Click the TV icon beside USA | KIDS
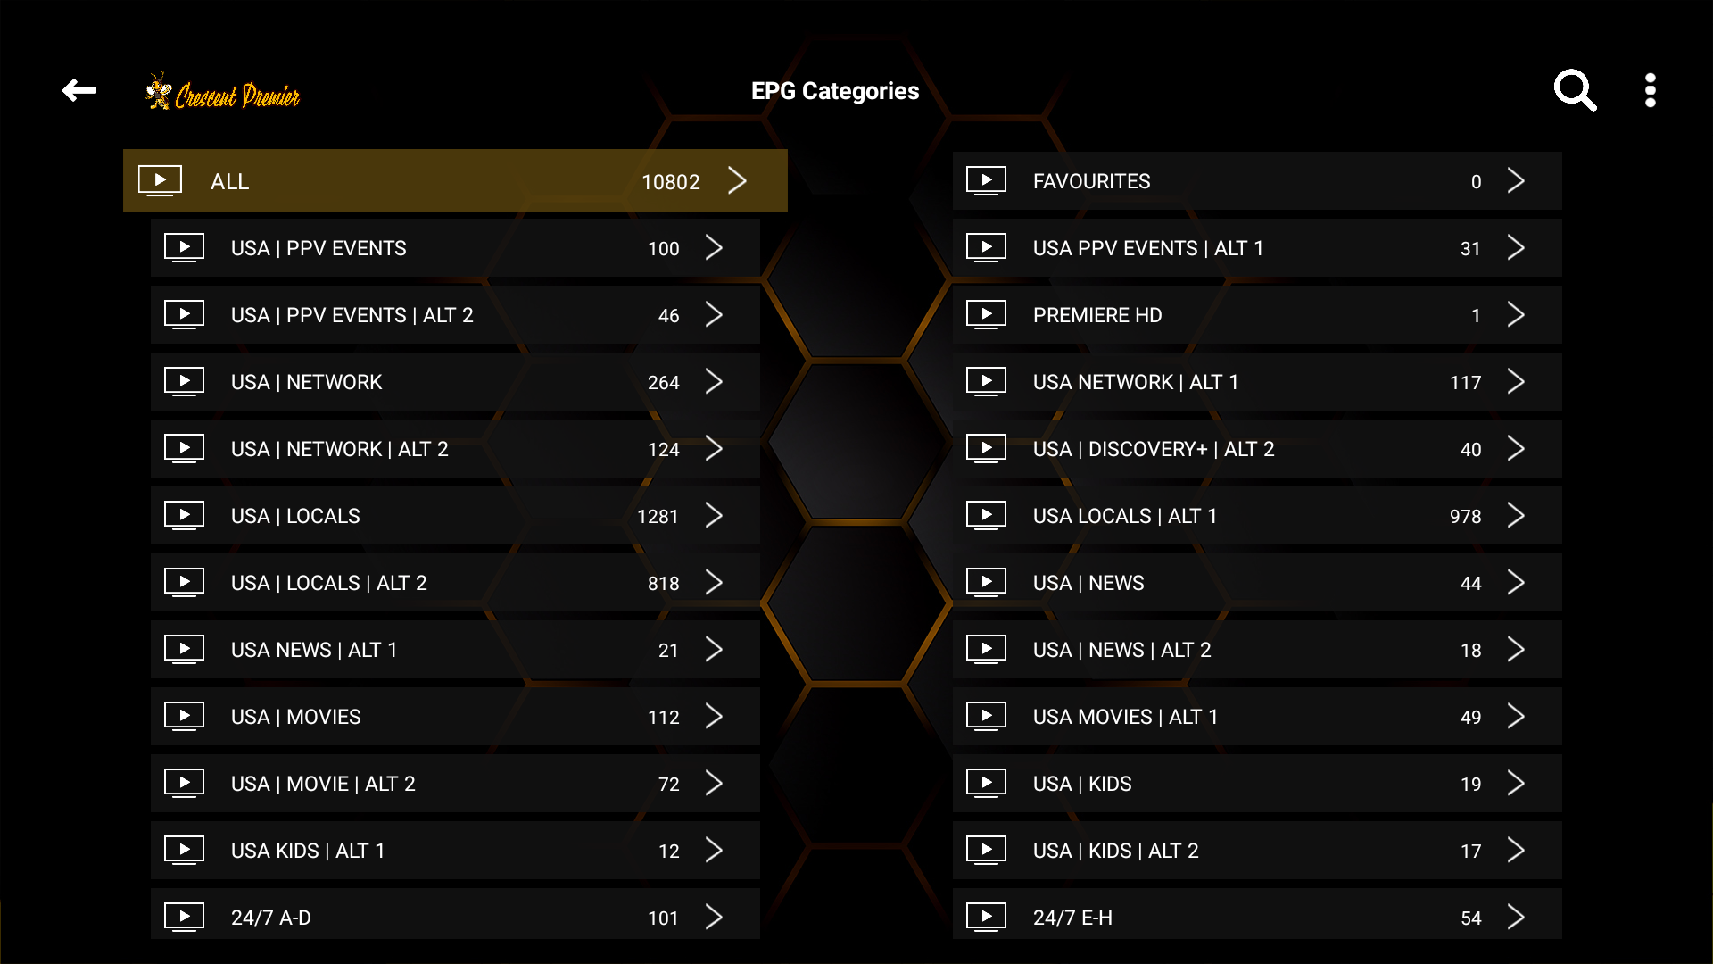 click(x=986, y=783)
